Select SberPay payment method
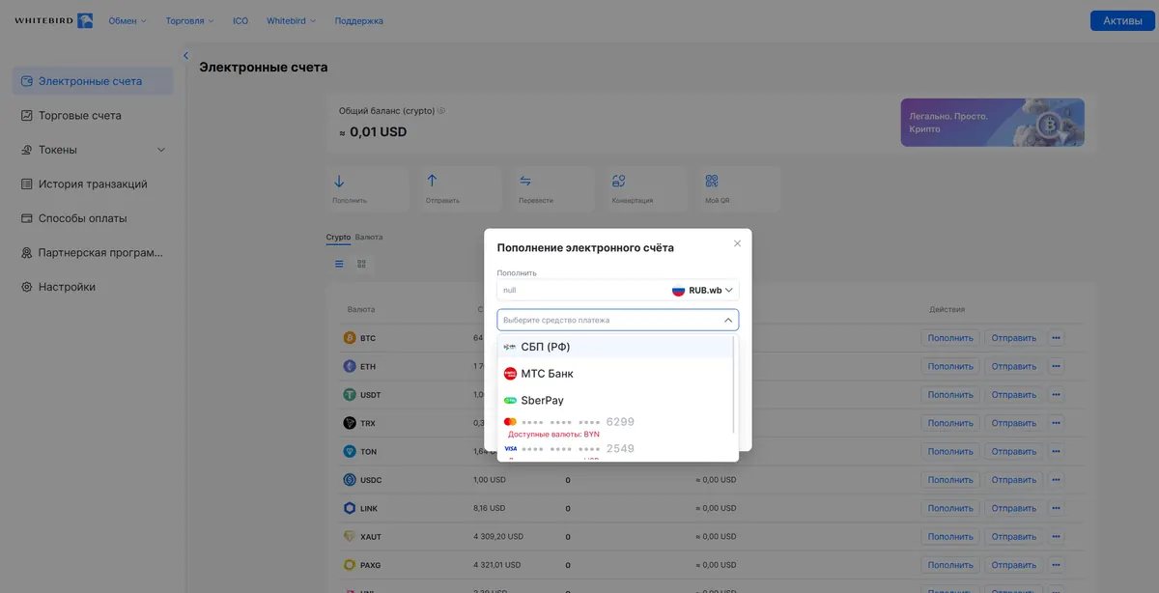 (615, 400)
